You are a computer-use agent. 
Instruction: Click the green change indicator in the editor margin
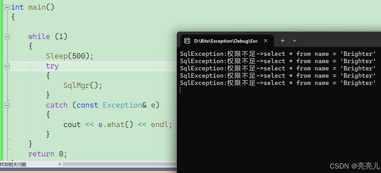click(x=2, y=78)
